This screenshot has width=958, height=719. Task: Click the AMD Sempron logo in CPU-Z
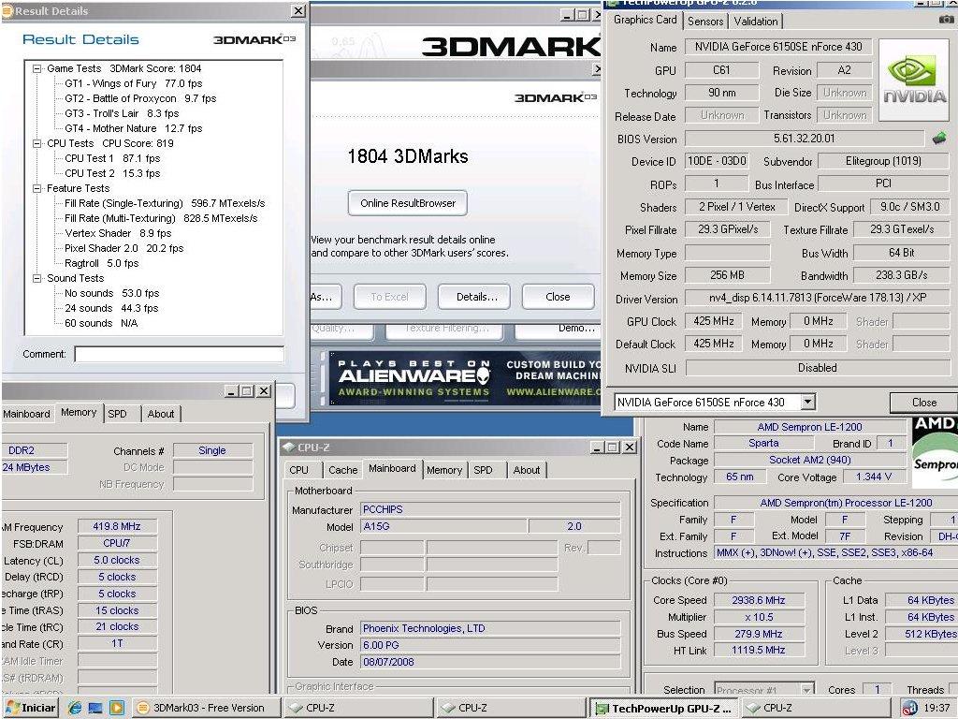[935, 452]
